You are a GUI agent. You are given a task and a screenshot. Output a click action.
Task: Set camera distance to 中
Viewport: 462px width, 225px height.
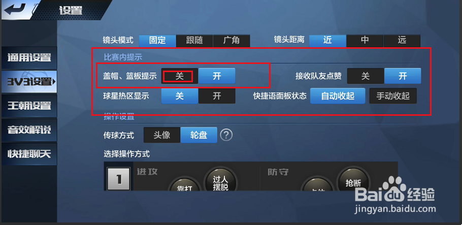365,40
